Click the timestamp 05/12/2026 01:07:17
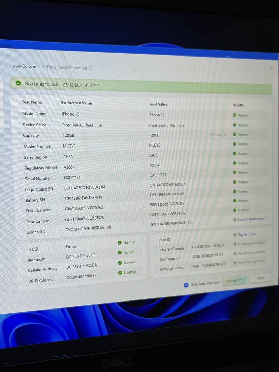Viewport: 279px width, 372px height. pos(81,85)
